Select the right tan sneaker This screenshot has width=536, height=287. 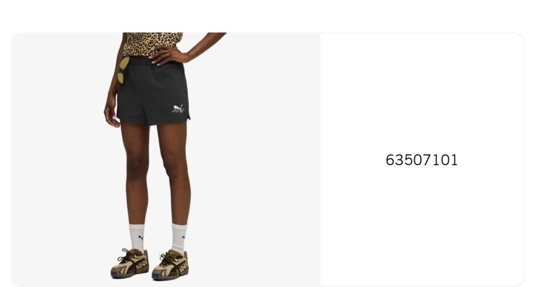pos(170,265)
